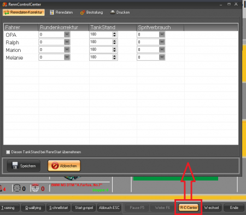Click the Schnellstart button
The image size is (246, 215).
(x=58, y=208)
